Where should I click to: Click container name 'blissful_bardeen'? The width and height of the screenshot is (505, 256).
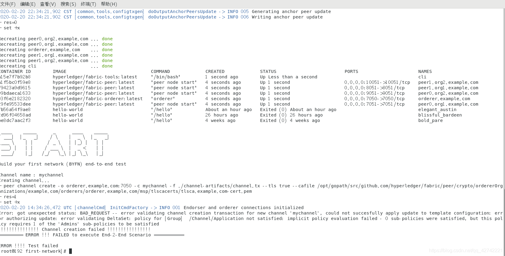[440, 115]
